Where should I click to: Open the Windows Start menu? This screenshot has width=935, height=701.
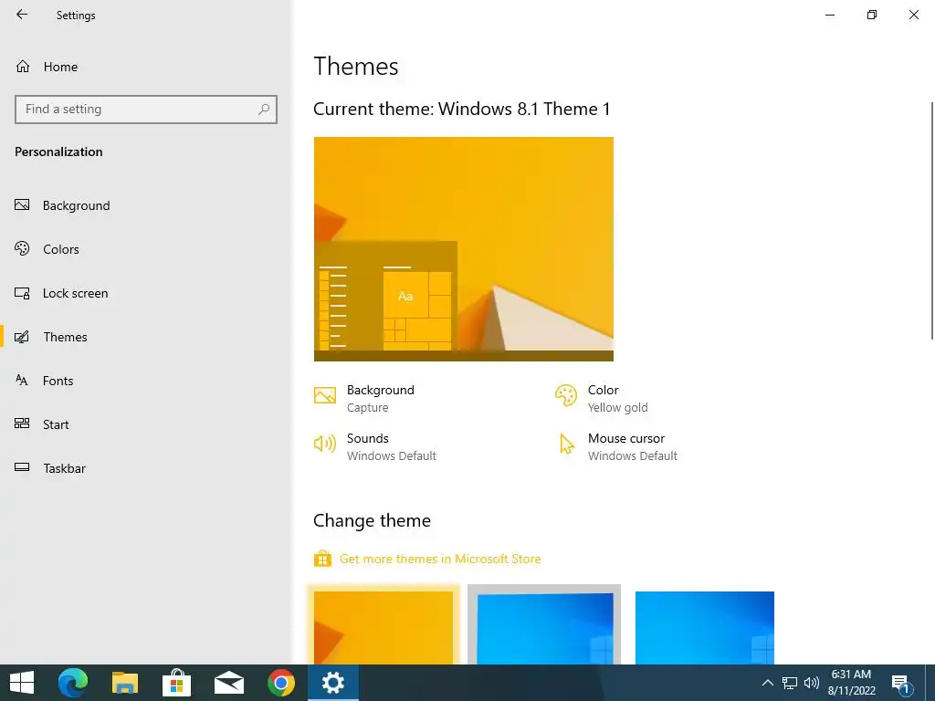(x=22, y=683)
